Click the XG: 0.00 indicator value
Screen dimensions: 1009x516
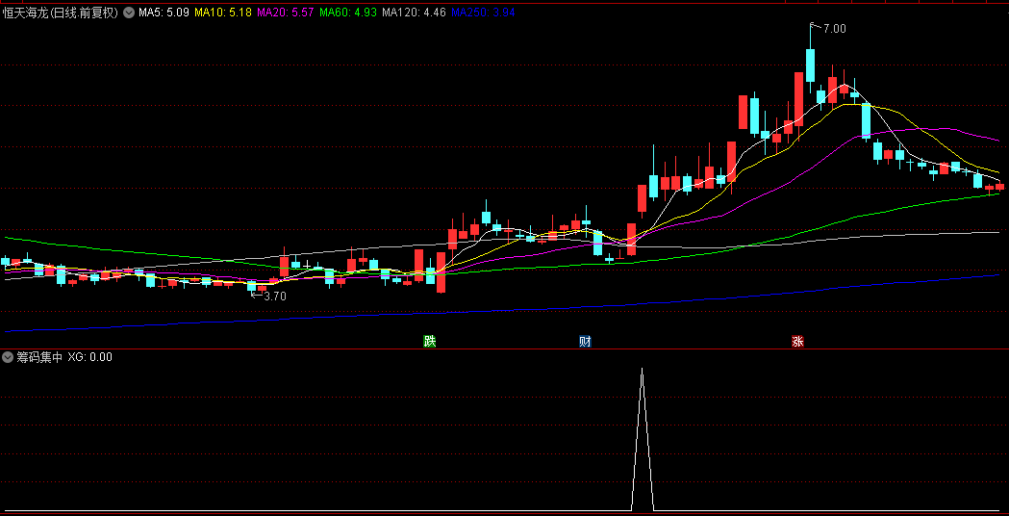click(x=89, y=357)
